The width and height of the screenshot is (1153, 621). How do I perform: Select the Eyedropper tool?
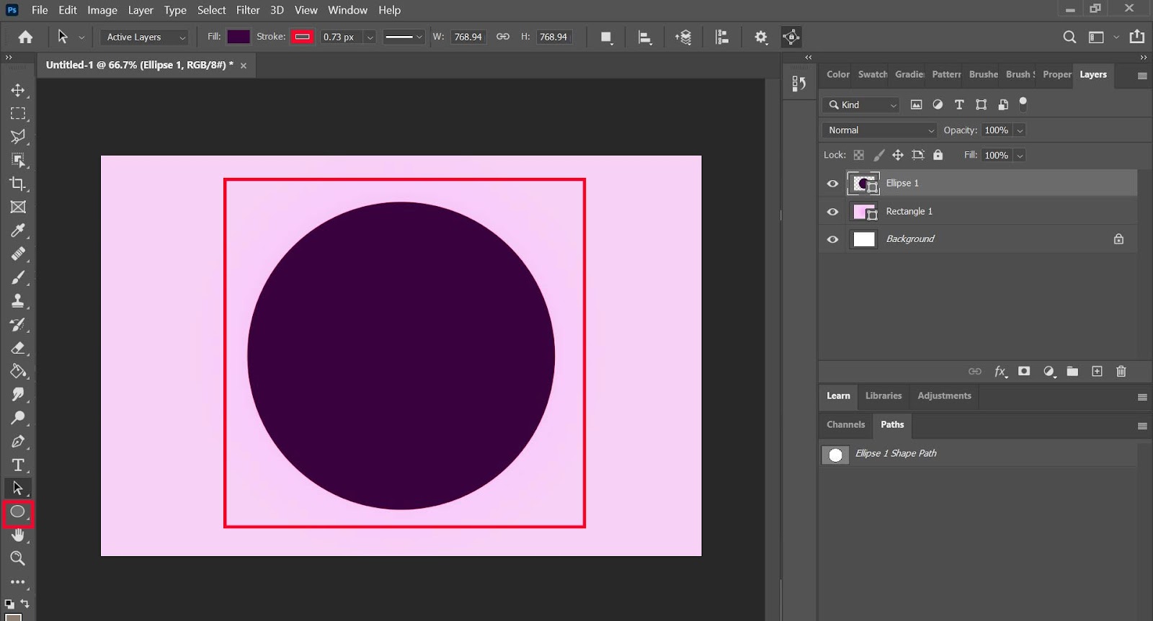[18, 231]
